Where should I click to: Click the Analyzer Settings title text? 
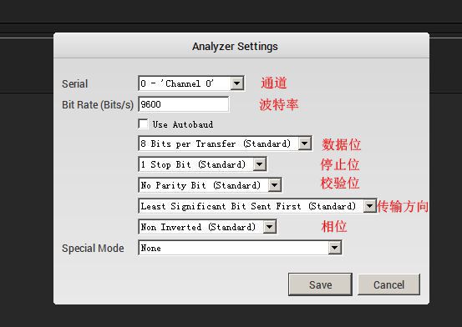click(235, 47)
